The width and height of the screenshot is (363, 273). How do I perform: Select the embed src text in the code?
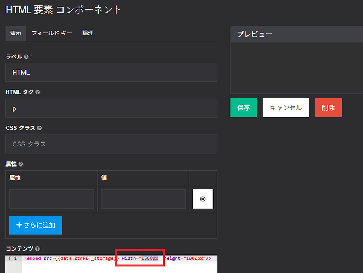tap(71, 258)
